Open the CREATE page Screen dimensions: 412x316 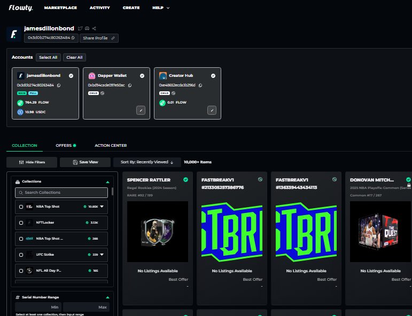(x=131, y=8)
